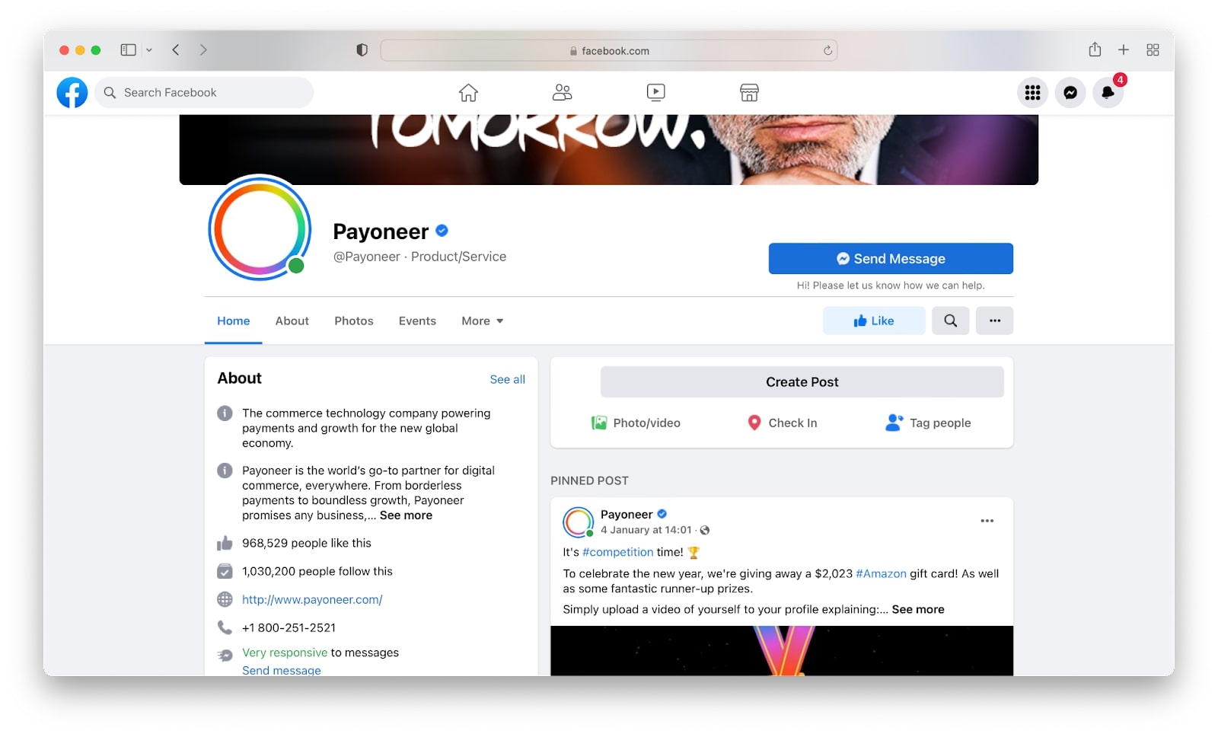Expand About description with See more
This screenshot has height=734, width=1218.
[406, 515]
